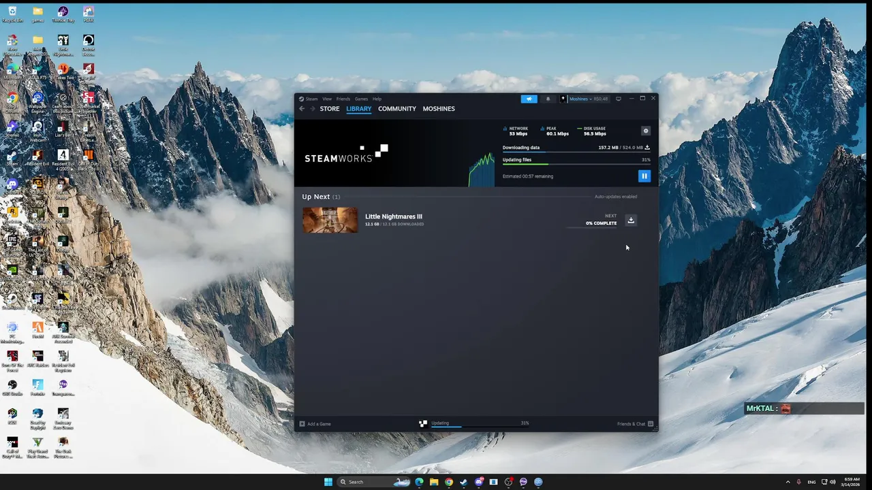872x490 pixels.
Task: Go forward using Steam's forward arrow
Action: click(x=312, y=109)
